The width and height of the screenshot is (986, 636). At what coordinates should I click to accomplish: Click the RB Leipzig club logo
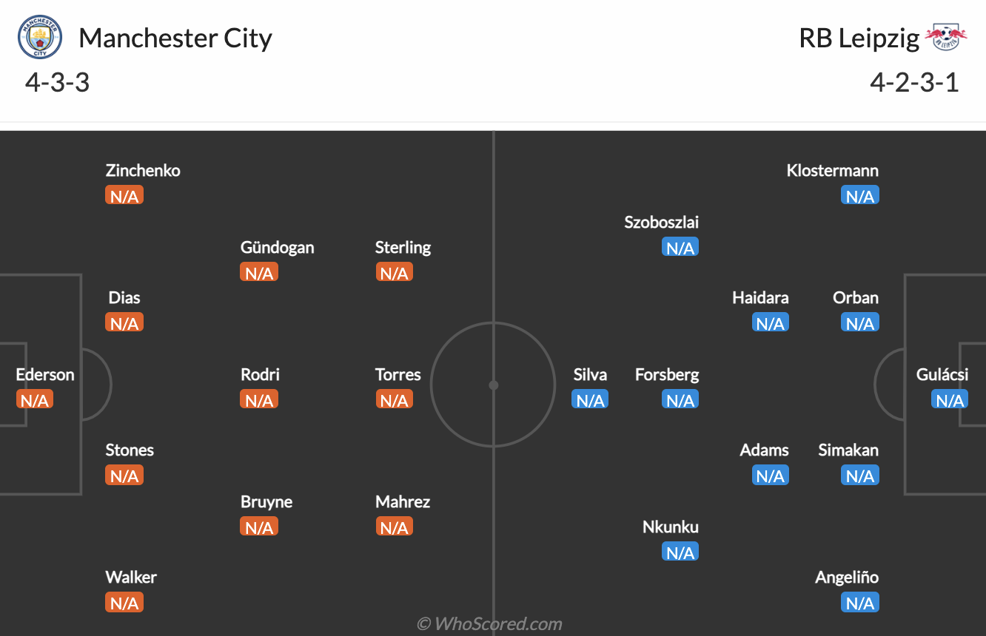pyautogui.click(x=946, y=38)
